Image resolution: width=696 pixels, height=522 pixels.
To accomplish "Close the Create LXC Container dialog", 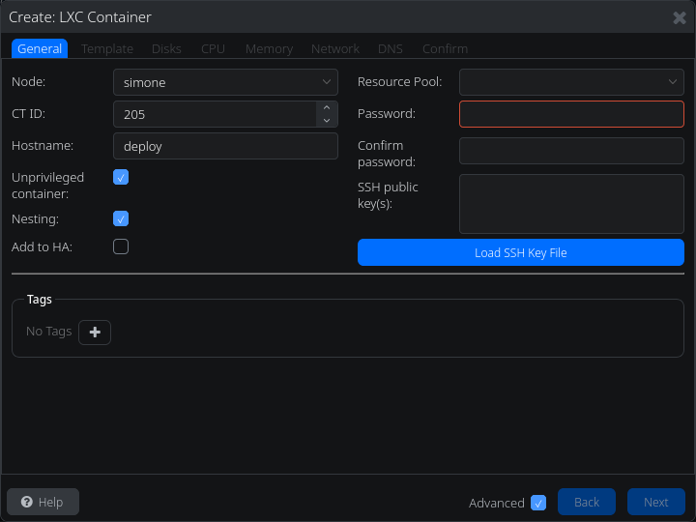I will (x=680, y=17).
